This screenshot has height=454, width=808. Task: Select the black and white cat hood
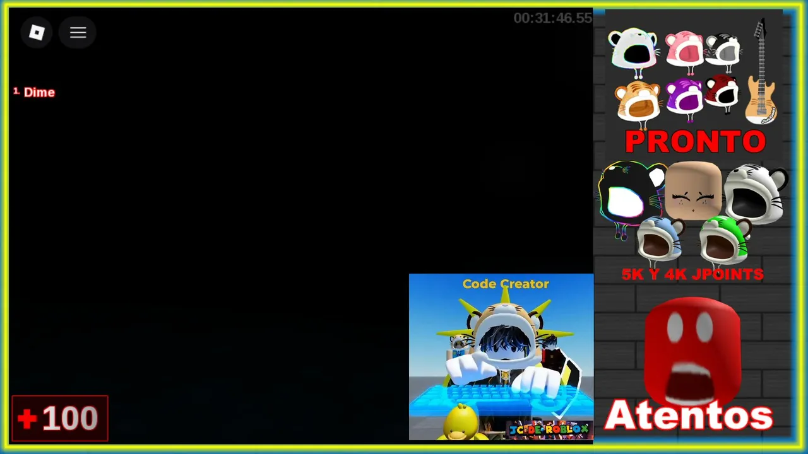[x=723, y=51]
